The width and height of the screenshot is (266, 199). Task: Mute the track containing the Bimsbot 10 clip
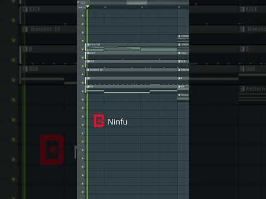[83, 75]
